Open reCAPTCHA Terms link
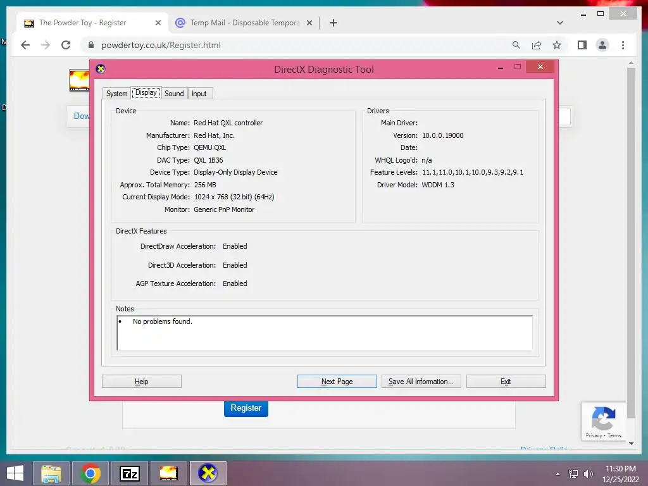 [x=614, y=435]
